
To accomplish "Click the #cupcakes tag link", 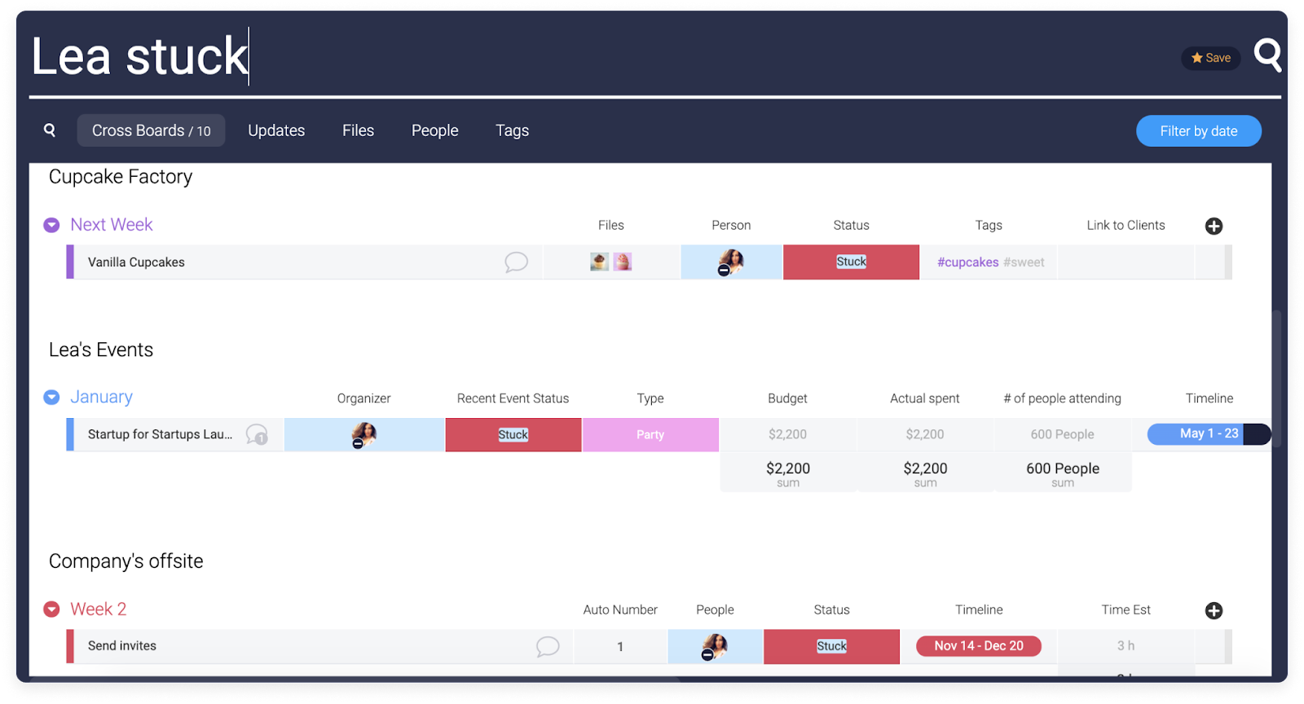I will [967, 262].
